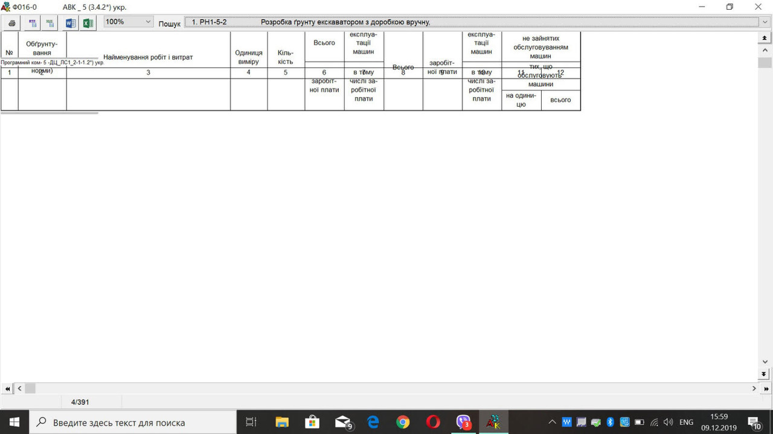Screen dimensions: 773x434
Task: Click the Windows taskbar search box
Action: point(133,422)
